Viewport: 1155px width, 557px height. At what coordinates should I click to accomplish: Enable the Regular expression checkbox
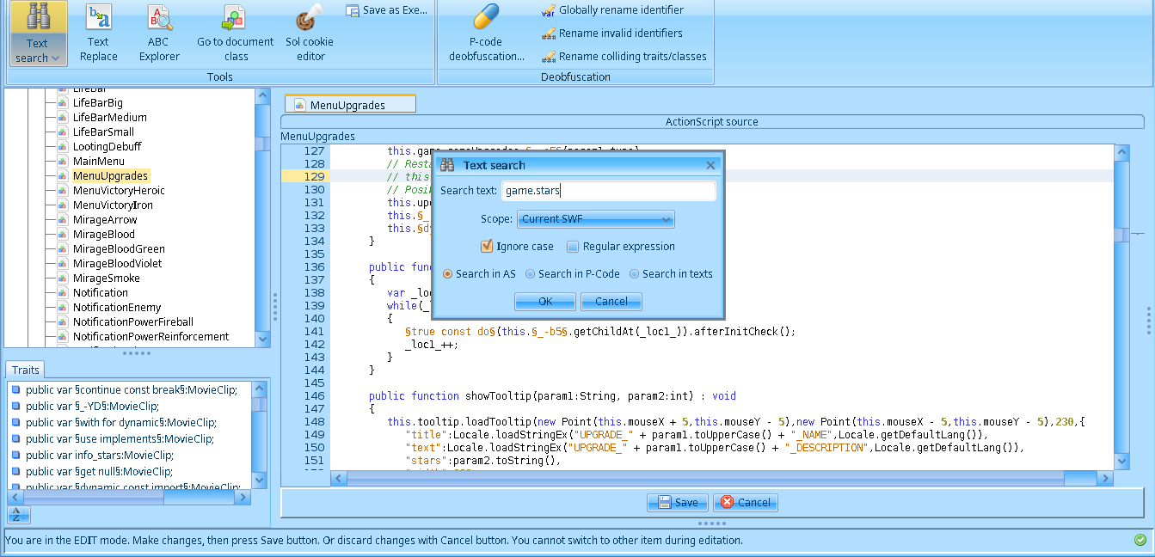573,247
